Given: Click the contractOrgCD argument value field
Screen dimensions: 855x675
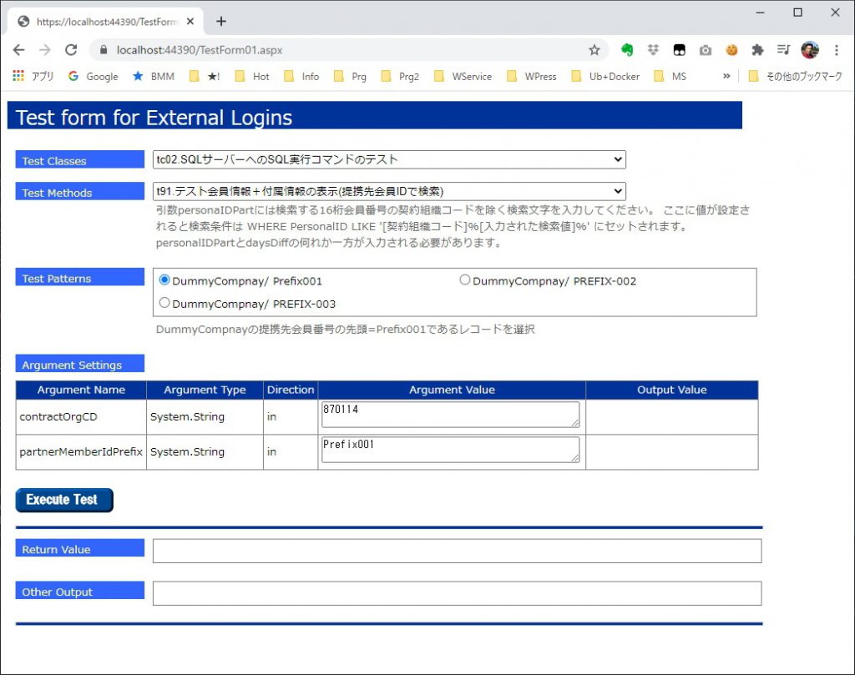Looking at the screenshot, I should (451, 415).
